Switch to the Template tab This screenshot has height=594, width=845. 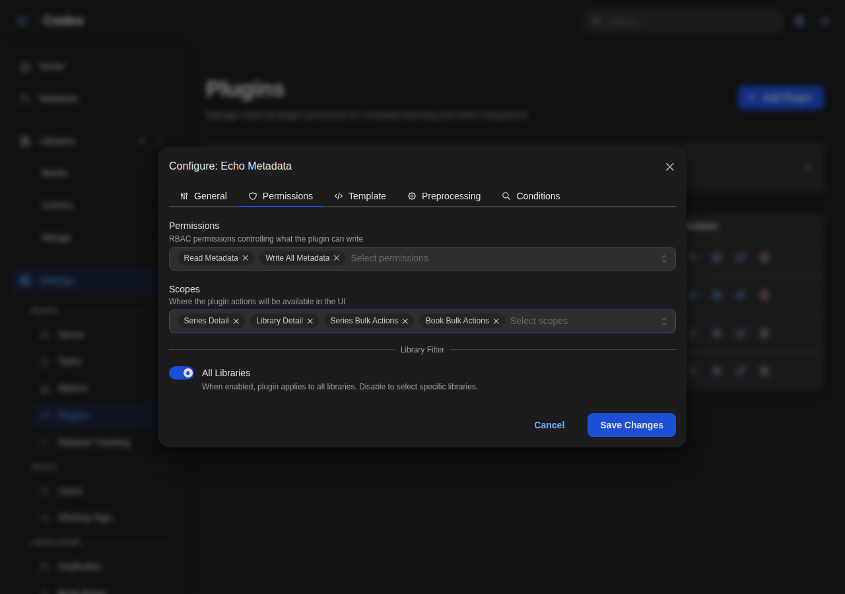tap(360, 196)
